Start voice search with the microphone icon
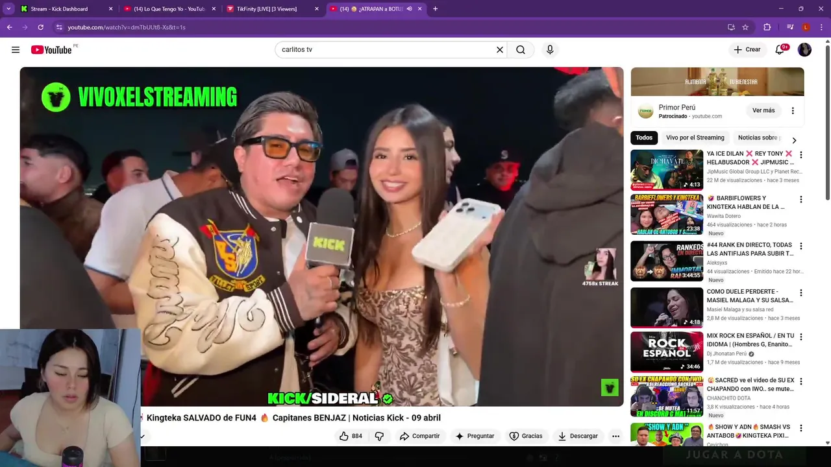This screenshot has width=831, height=467. (550, 50)
